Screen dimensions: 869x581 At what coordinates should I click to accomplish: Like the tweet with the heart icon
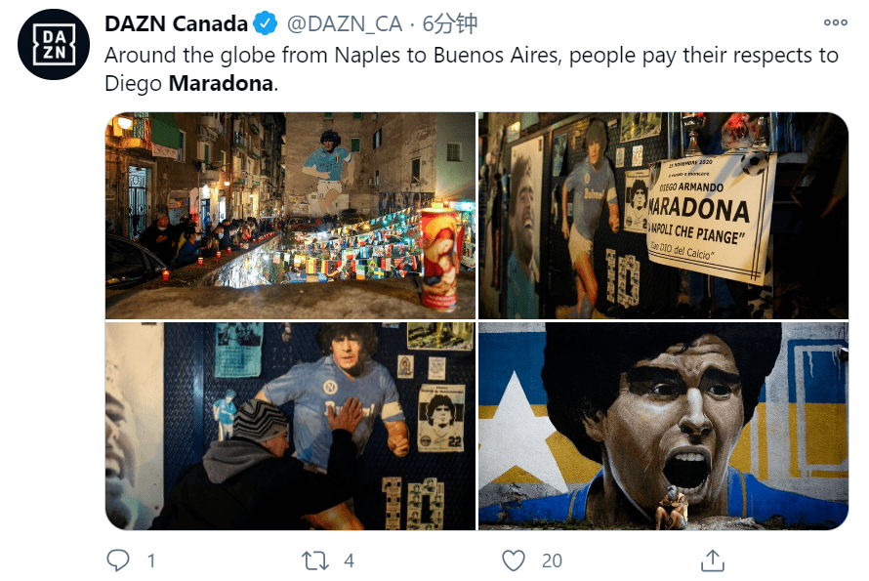[514, 560]
